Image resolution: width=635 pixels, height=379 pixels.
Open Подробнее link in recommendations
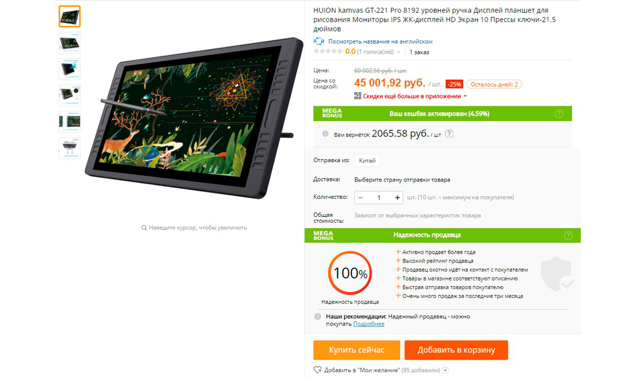[x=369, y=324]
